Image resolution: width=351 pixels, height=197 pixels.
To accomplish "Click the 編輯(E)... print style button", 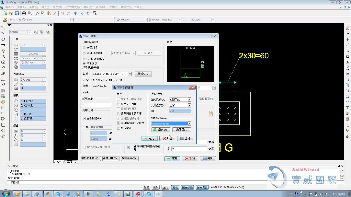I will pyautogui.click(x=181, y=130).
